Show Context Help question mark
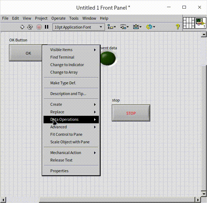This screenshot has height=203, width=207. [x=178, y=27]
